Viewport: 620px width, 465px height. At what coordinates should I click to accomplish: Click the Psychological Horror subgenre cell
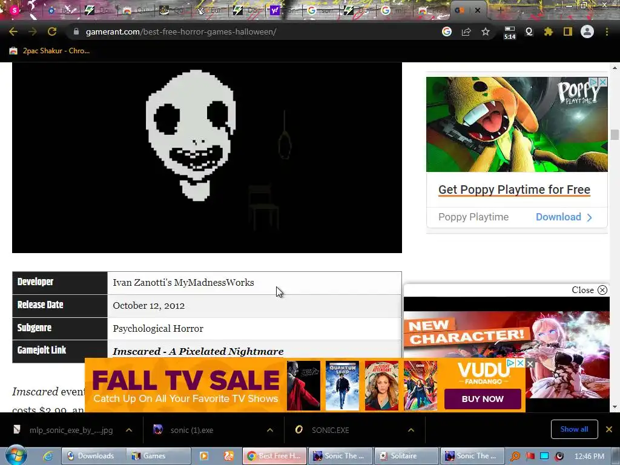pyautogui.click(x=255, y=329)
